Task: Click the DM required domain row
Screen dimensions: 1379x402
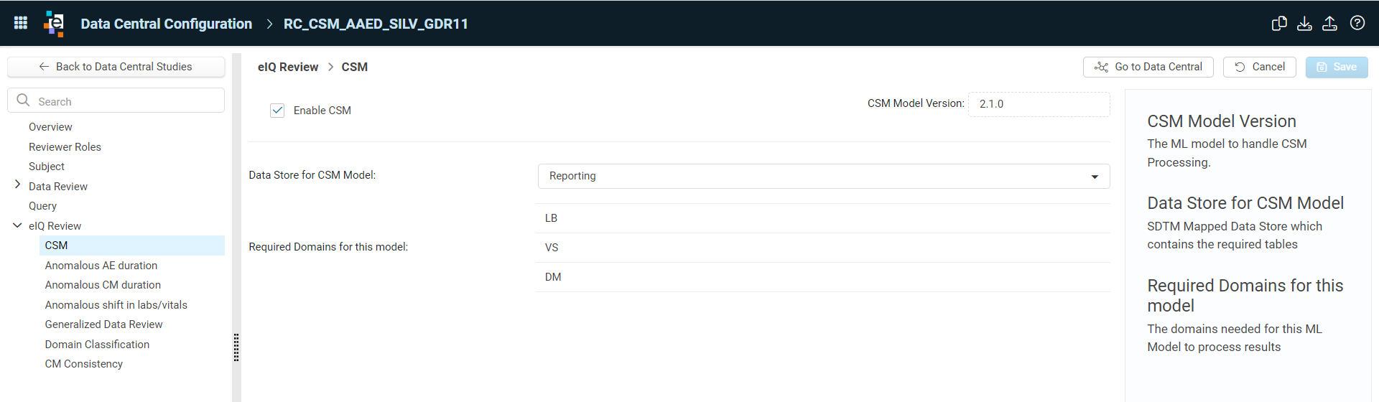Action: [823, 277]
